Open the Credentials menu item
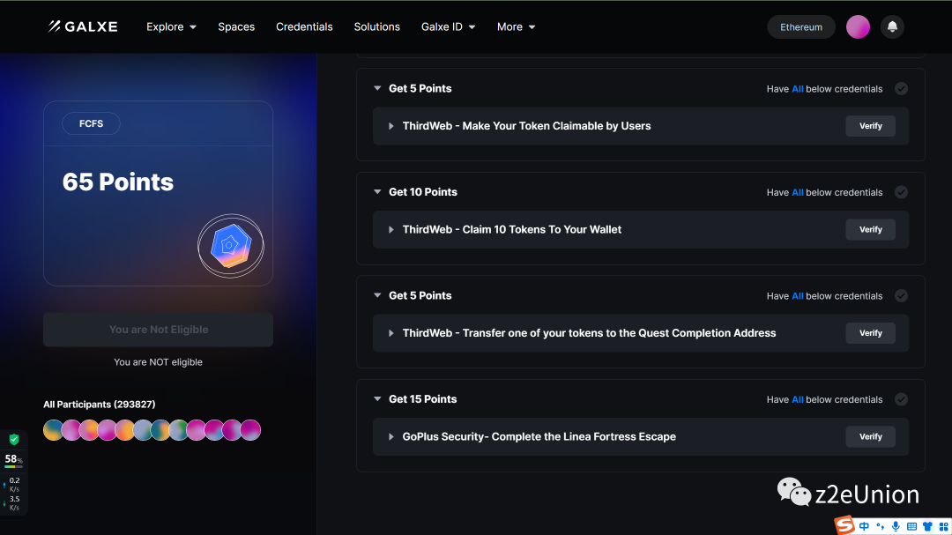The height and width of the screenshot is (535, 952). 304,27
